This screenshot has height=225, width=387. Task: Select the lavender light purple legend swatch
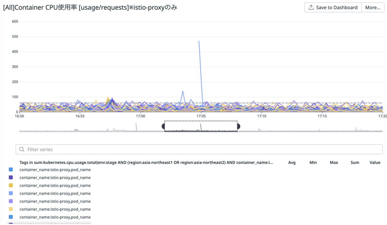coord(11,201)
